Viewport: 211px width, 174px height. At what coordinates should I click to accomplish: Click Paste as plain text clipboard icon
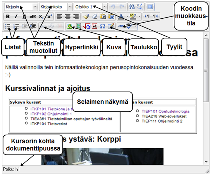click(x=103, y=17)
